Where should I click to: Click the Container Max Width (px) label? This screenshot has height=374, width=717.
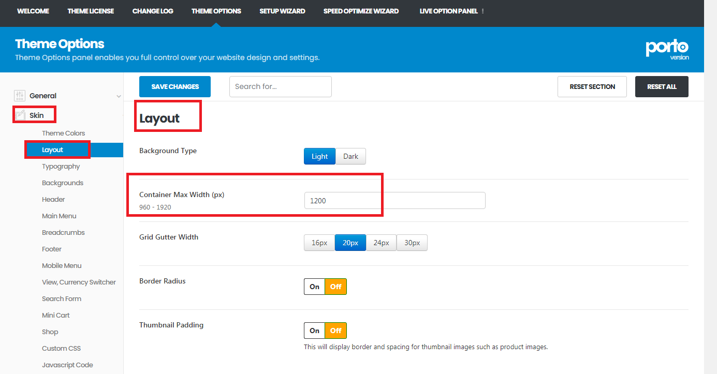point(182,195)
